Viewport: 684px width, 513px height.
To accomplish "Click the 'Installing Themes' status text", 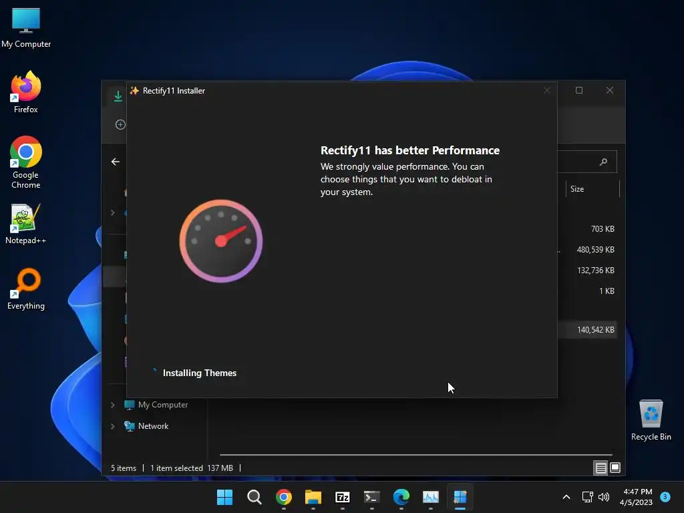I will pos(199,373).
